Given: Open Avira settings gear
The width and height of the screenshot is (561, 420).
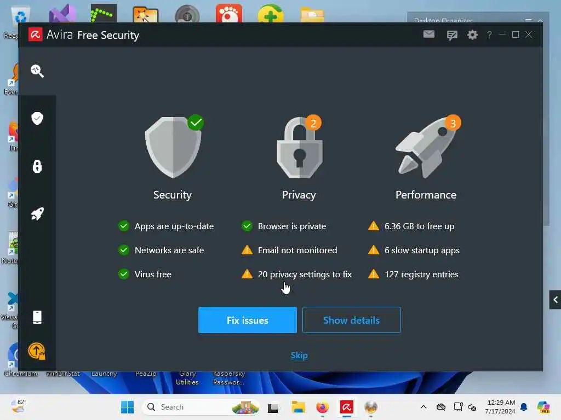Looking at the screenshot, I should (x=472, y=34).
